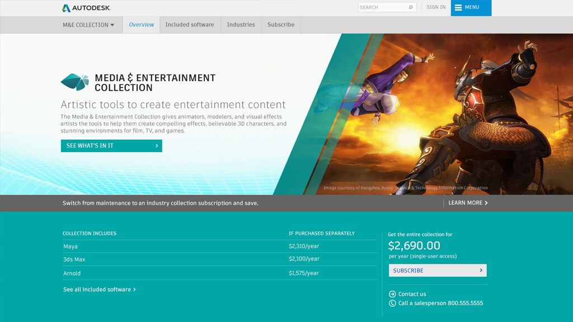Viewport: 573px width, 322px height.
Task: Open the Sign In link
Action: pyautogui.click(x=436, y=7)
